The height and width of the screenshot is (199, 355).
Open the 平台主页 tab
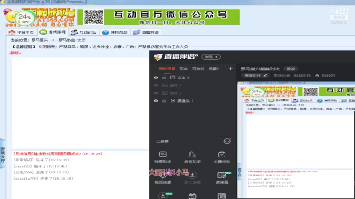(x=21, y=32)
